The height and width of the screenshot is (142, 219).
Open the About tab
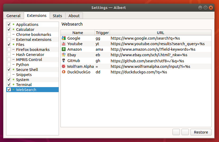tap(74, 16)
